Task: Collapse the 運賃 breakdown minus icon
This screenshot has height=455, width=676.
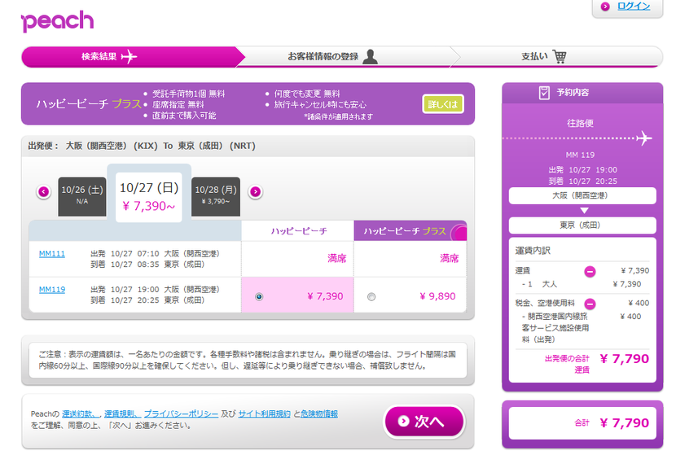Action: point(590,271)
